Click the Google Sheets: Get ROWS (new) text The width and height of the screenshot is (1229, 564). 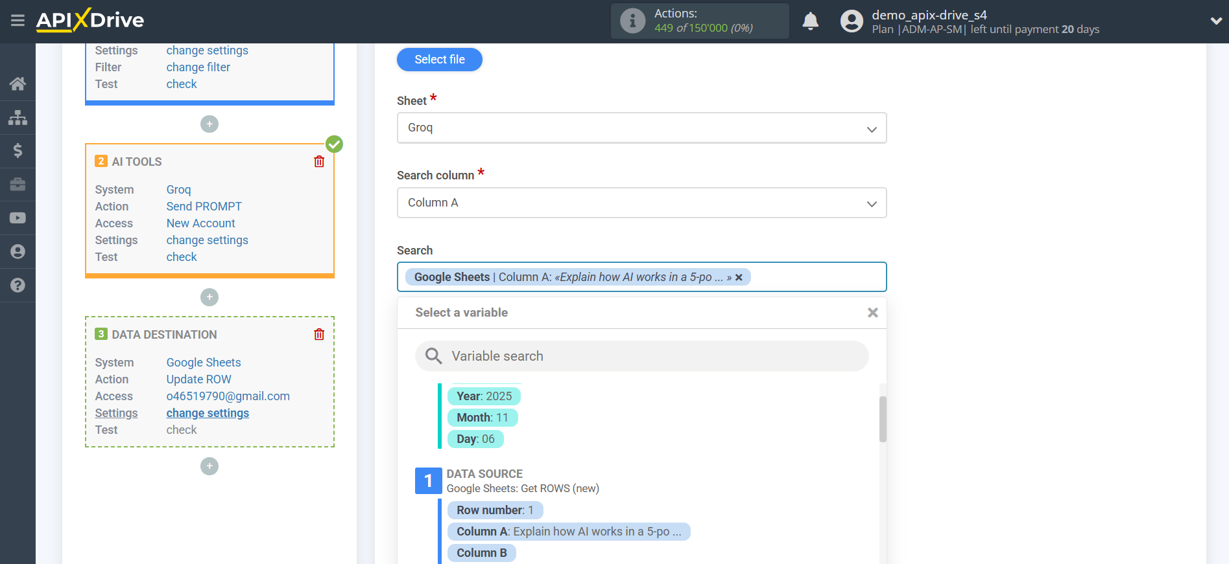[523, 489]
